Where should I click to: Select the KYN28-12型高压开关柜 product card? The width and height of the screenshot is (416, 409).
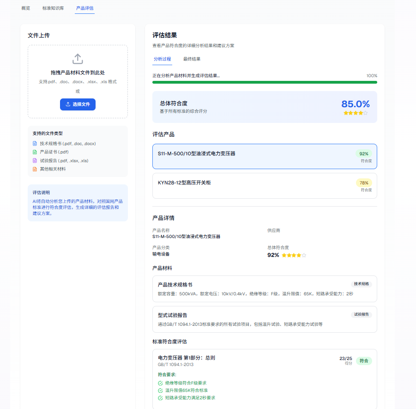(265, 185)
